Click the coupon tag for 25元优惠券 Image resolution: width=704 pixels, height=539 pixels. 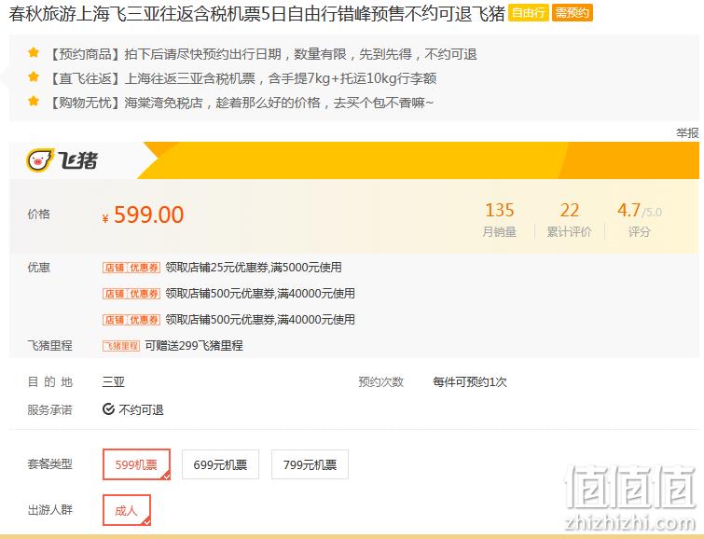[131, 268]
